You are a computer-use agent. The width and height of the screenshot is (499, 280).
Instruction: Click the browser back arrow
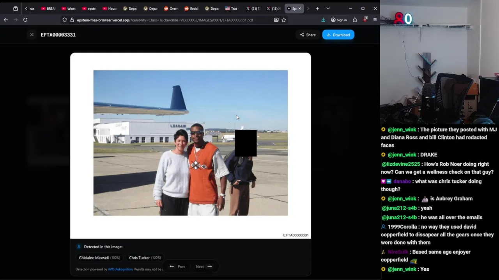(6, 20)
